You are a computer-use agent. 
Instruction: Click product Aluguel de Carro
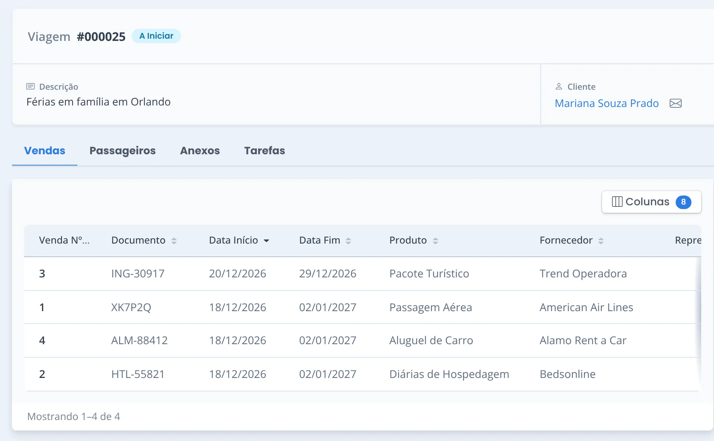click(x=431, y=340)
